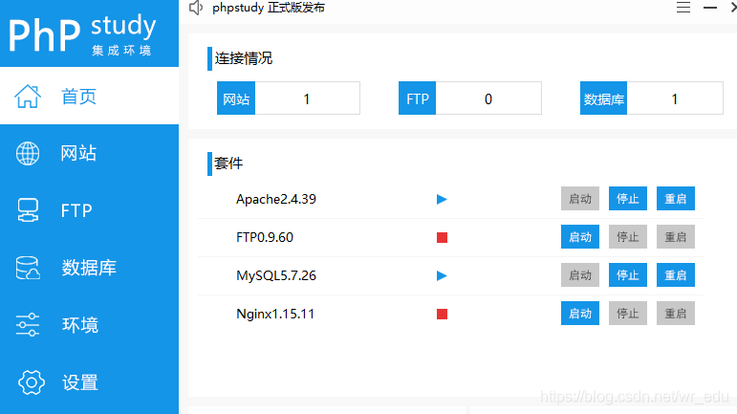
Task: Click 重启 for Nginx1.15.11
Action: (x=676, y=314)
